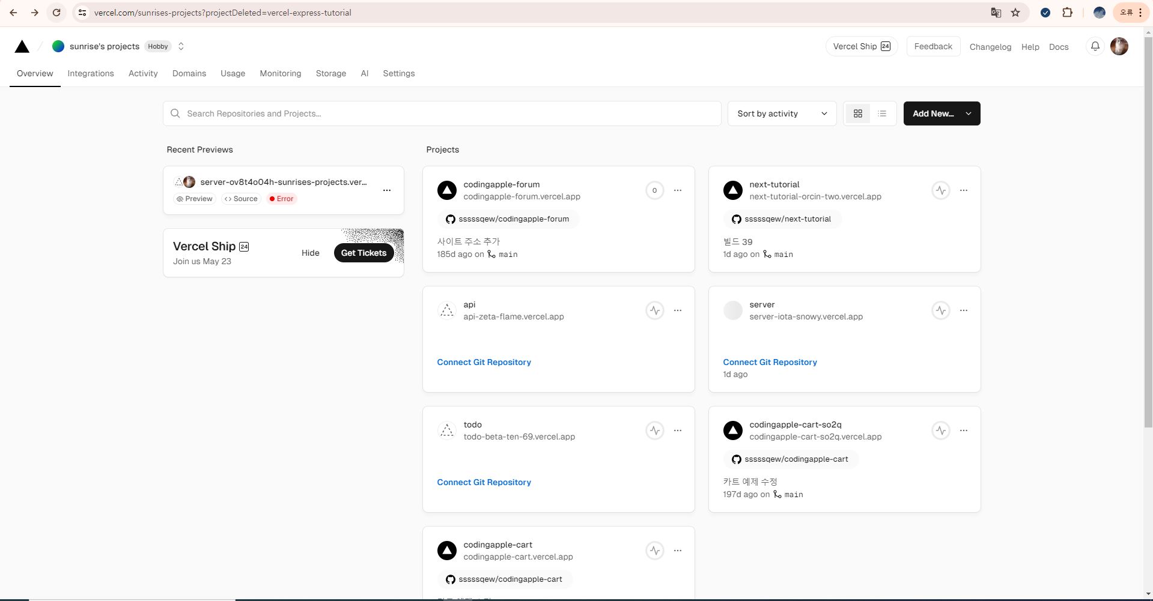This screenshot has height=601, width=1153.
Task: Open the Storage tab
Action: pyautogui.click(x=331, y=73)
